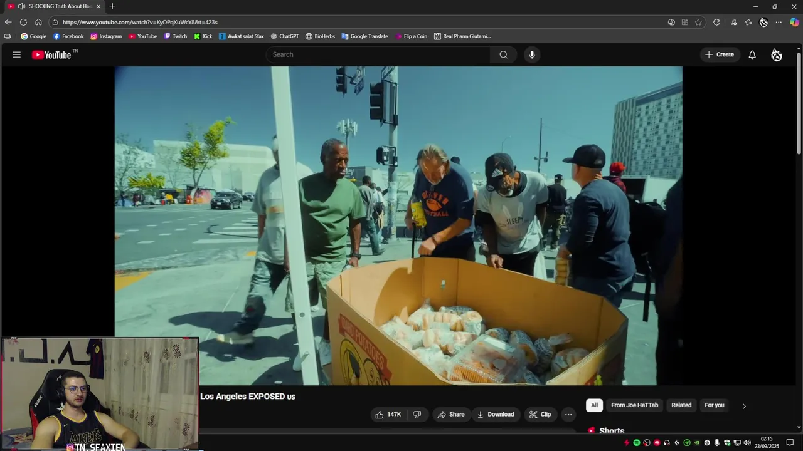Reload the current page
Screen dimensions: 803x451
click(x=23, y=22)
